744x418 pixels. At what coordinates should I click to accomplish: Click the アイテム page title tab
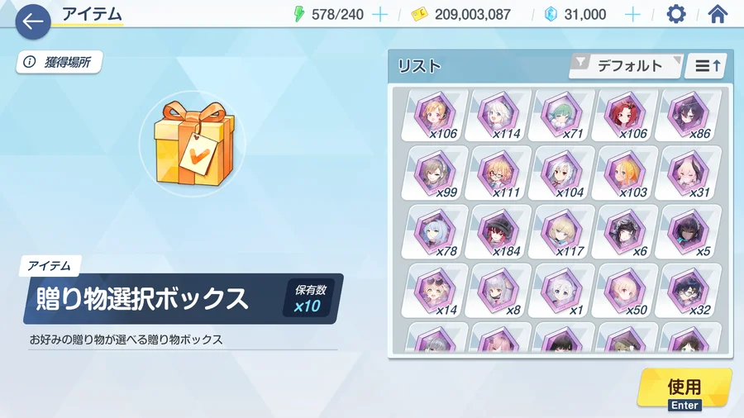pos(92,15)
